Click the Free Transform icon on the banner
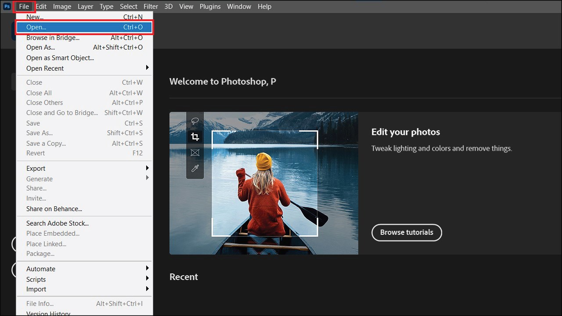 coord(195,152)
